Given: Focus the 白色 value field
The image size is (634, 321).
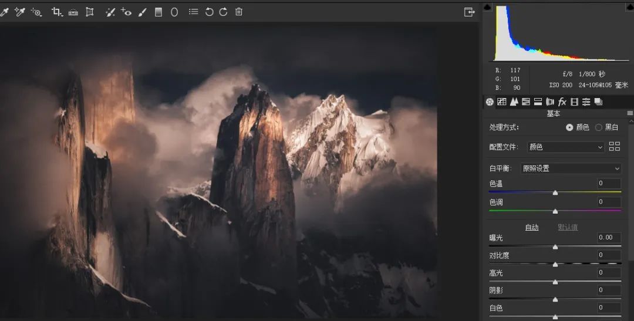Looking at the screenshot, I should pyautogui.click(x=609, y=308).
